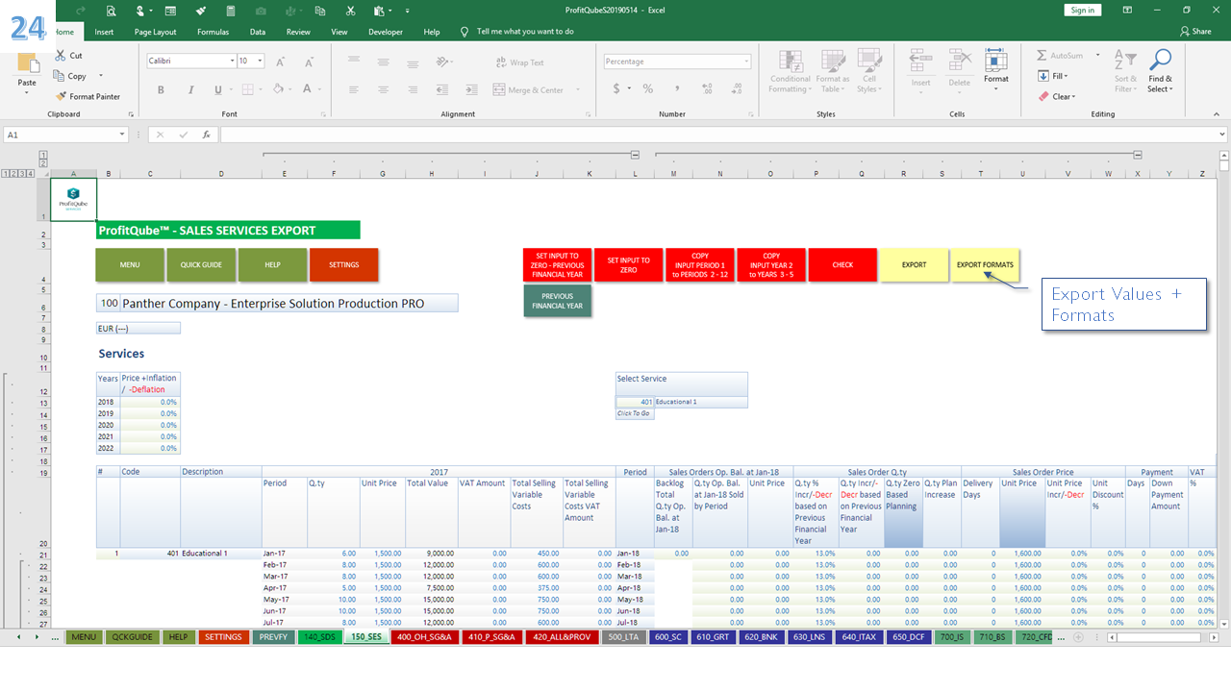This screenshot has height=692, width=1231.
Task: Apply Comma Style number format
Action: (677, 88)
